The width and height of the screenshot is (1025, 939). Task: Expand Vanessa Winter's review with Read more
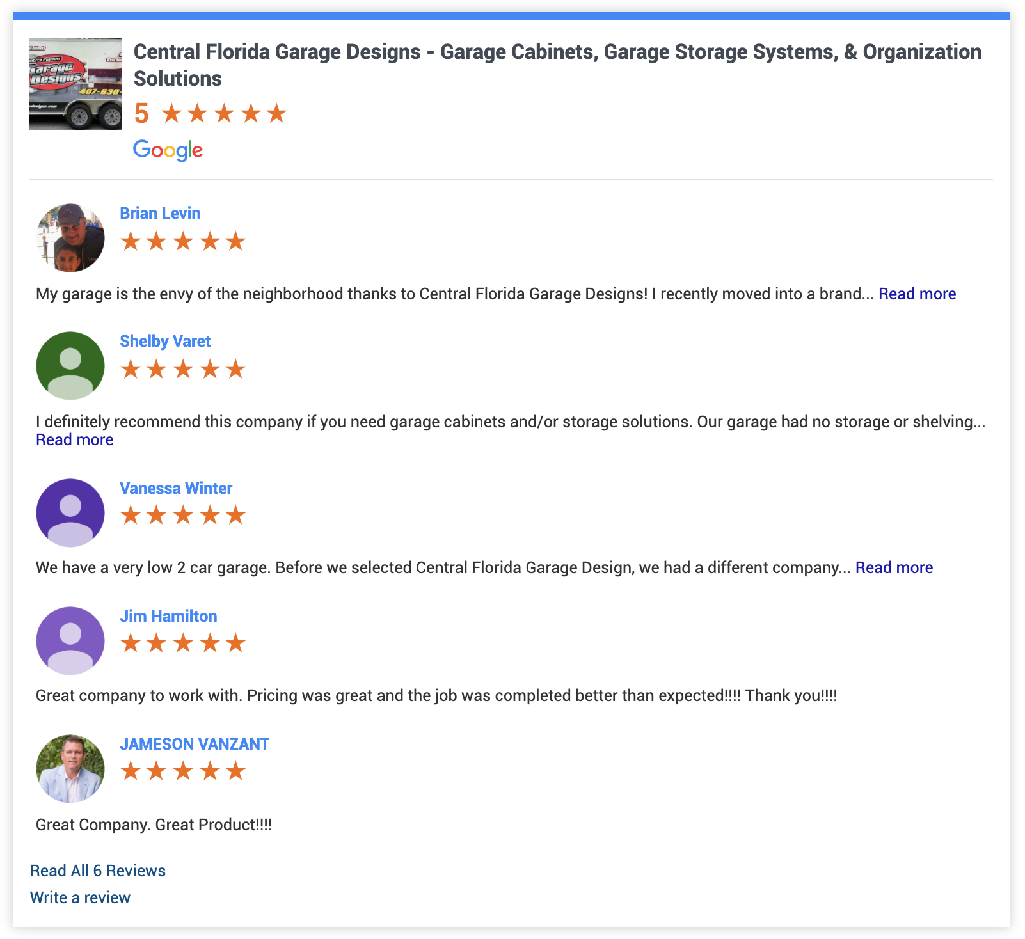(x=894, y=568)
